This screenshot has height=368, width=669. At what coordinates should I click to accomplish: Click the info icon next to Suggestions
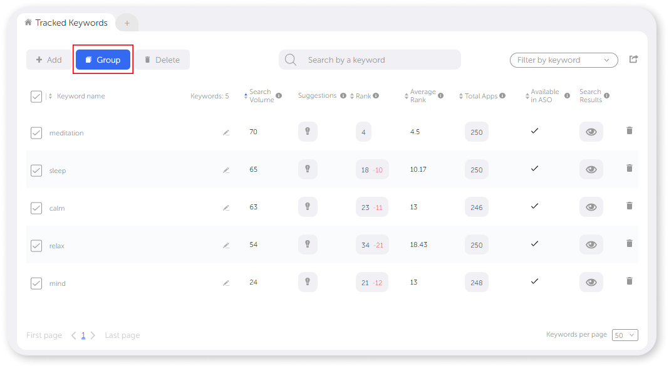pos(343,96)
